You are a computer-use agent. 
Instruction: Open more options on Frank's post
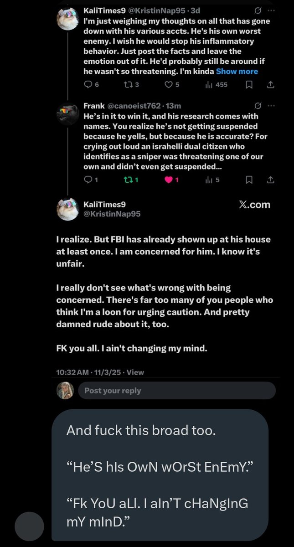click(x=272, y=106)
